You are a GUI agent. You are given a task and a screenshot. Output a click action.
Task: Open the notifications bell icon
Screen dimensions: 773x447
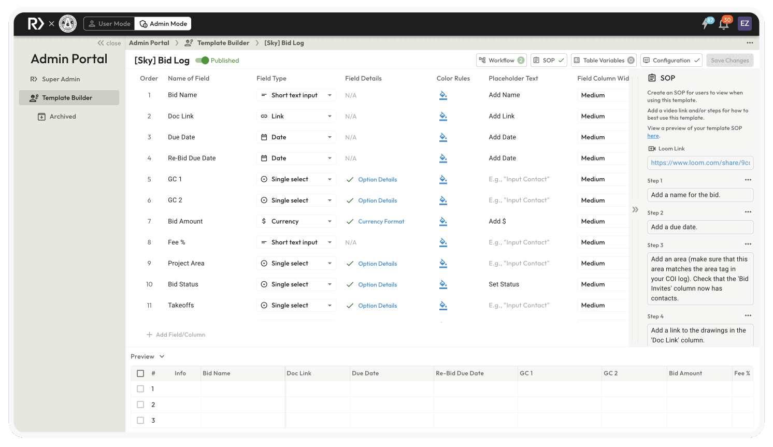click(x=724, y=23)
